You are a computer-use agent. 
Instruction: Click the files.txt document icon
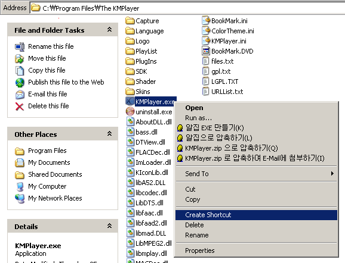[x=205, y=61]
